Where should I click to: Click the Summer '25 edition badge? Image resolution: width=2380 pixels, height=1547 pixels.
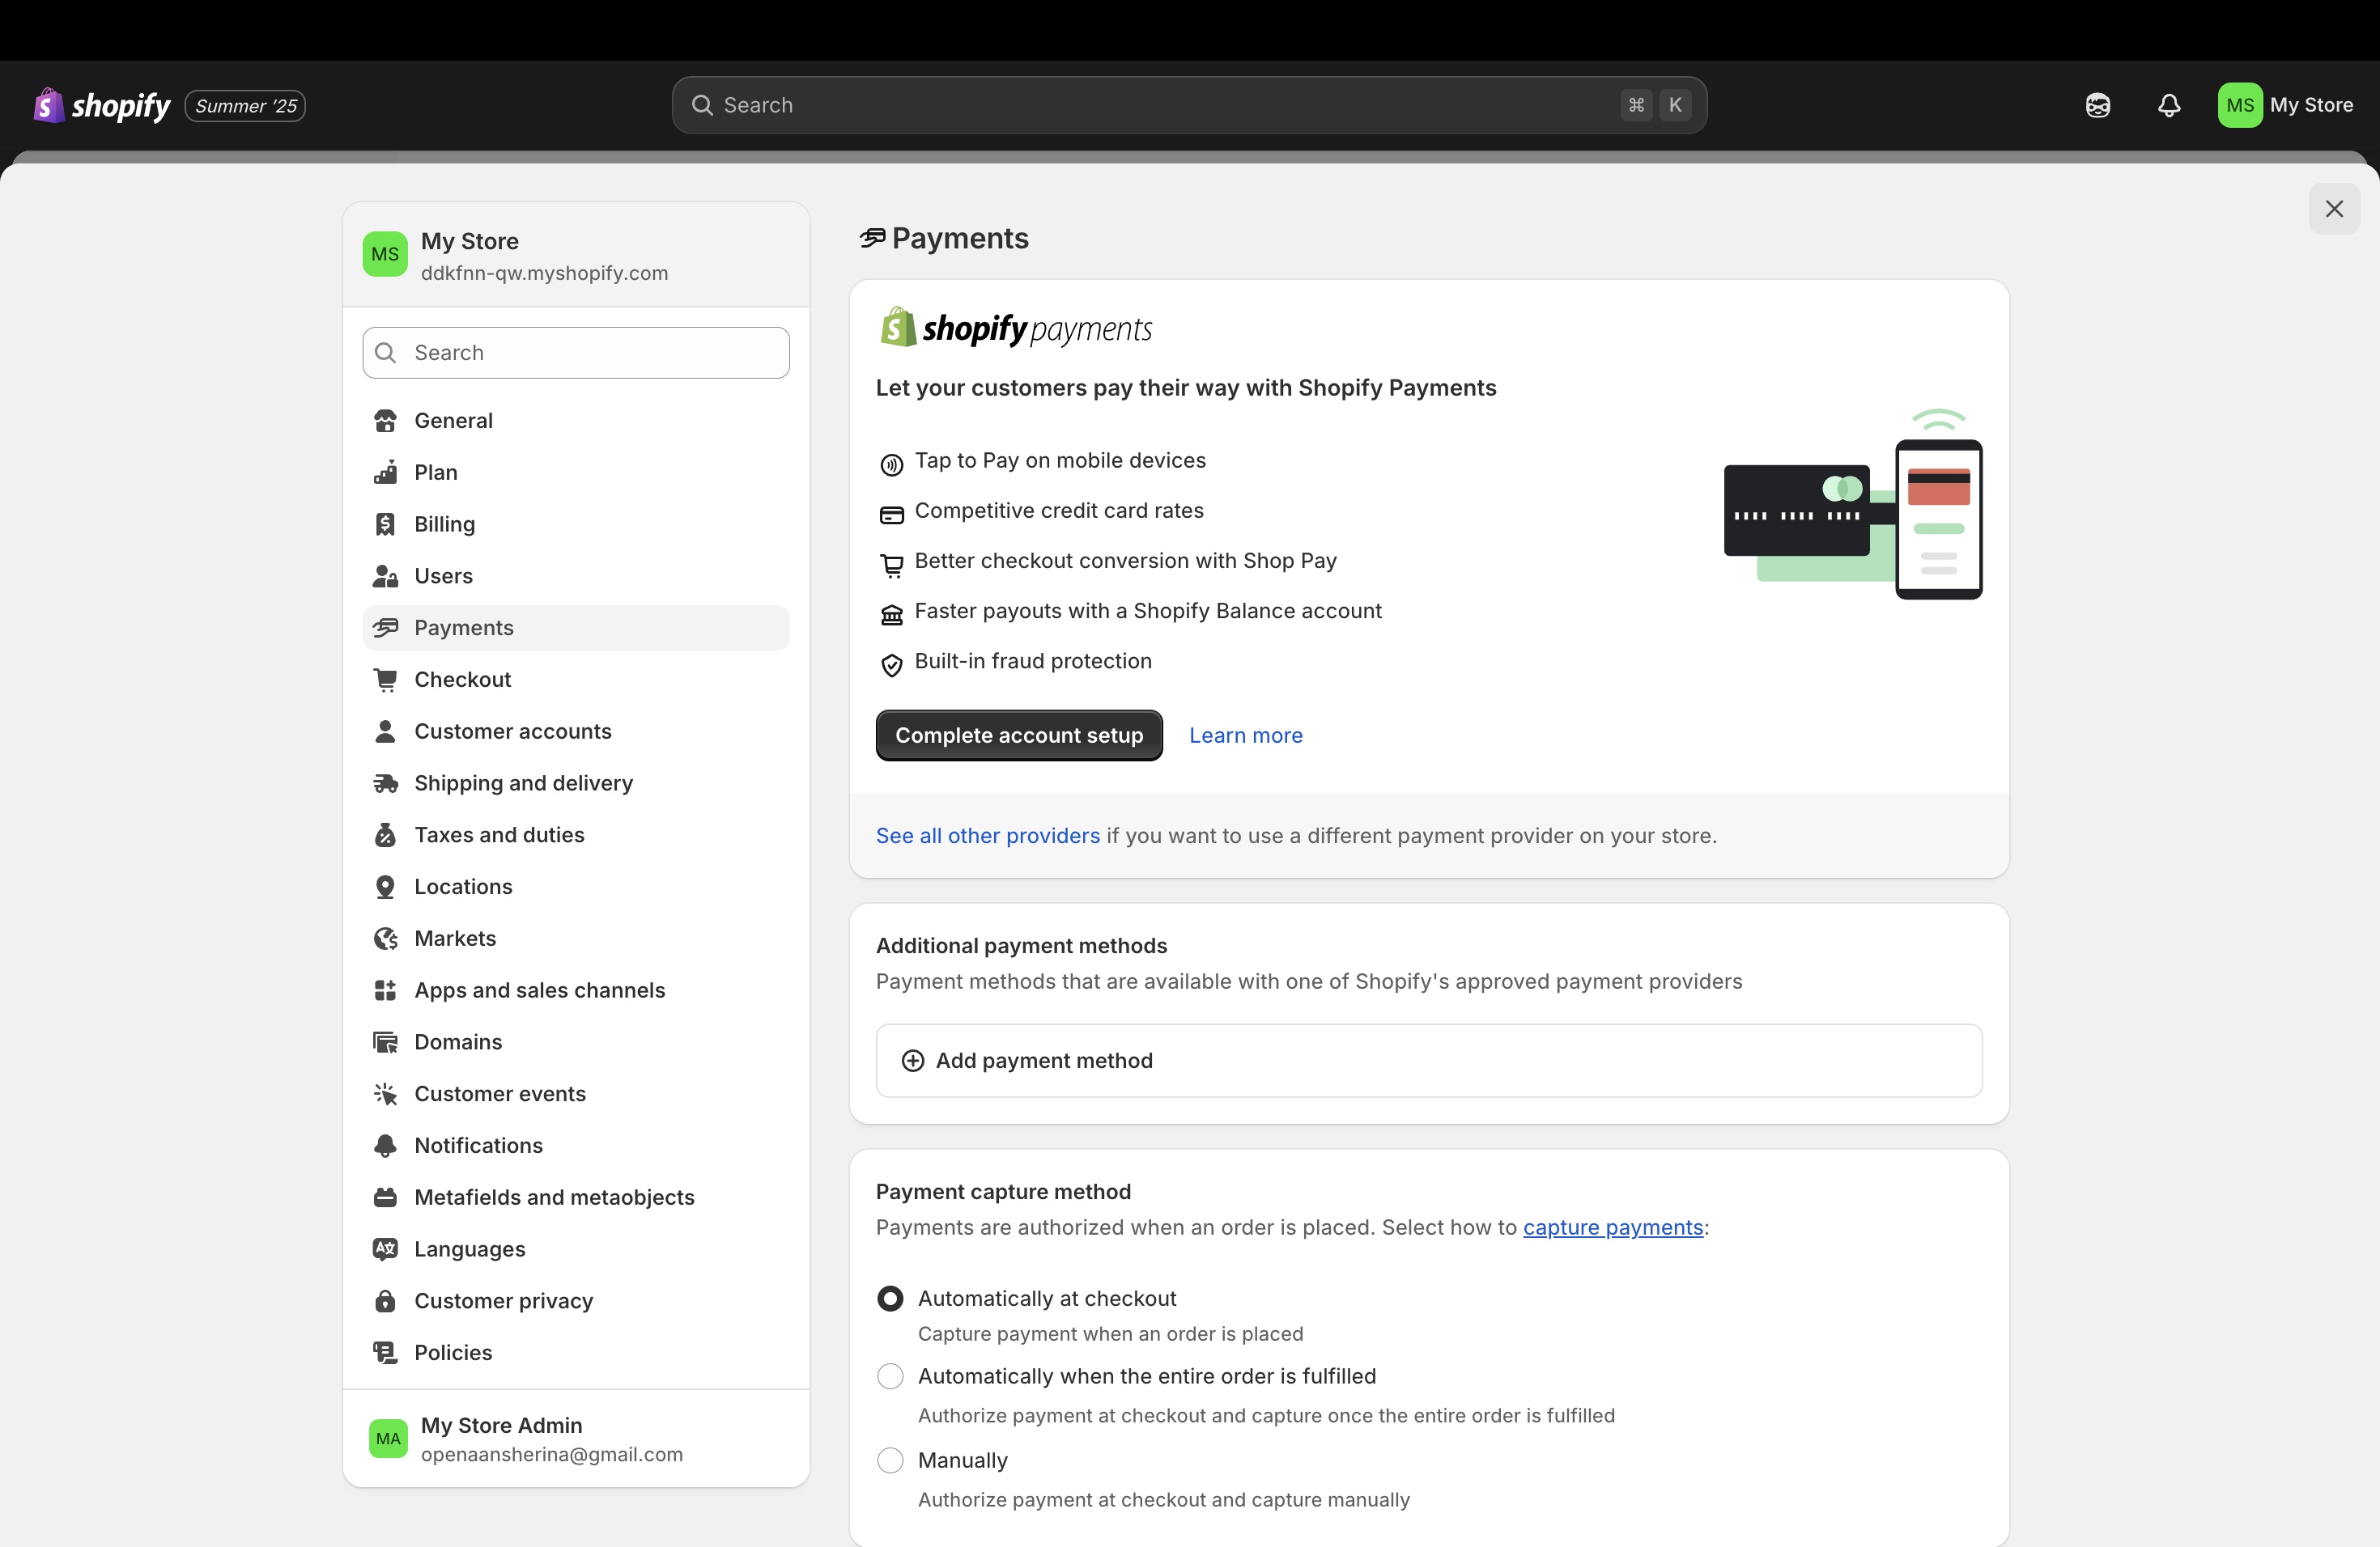pyautogui.click(x=245, y=105)
